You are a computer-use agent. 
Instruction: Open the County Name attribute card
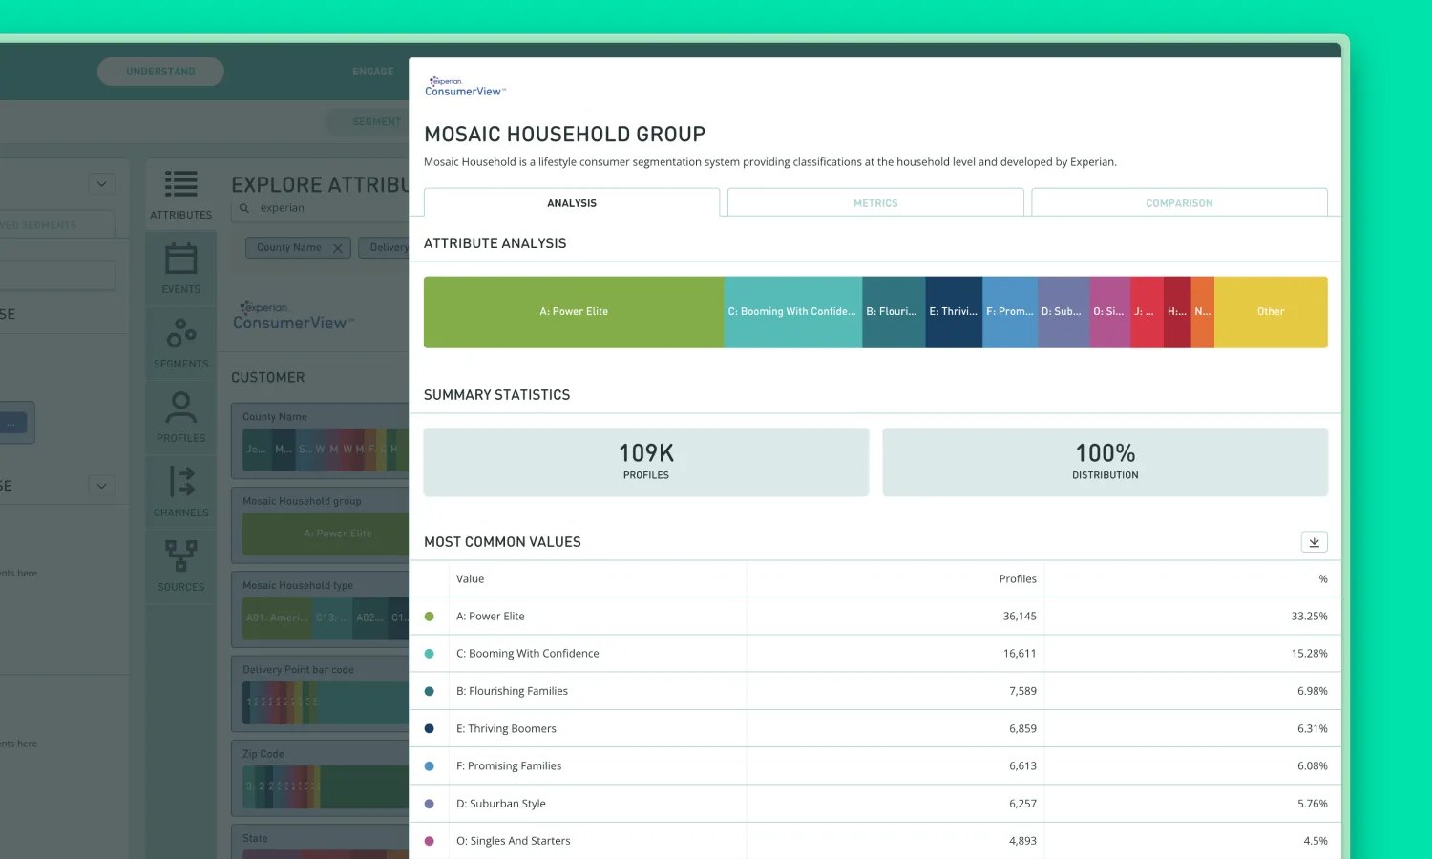[320, 441]
